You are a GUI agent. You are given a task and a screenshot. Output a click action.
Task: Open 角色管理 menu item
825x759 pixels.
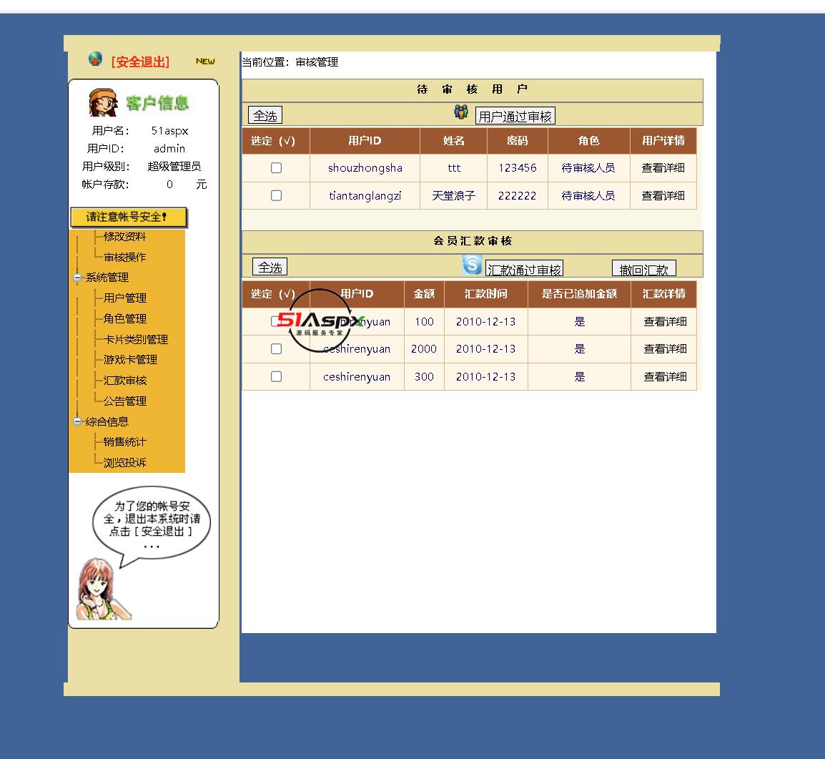point(124,318)
